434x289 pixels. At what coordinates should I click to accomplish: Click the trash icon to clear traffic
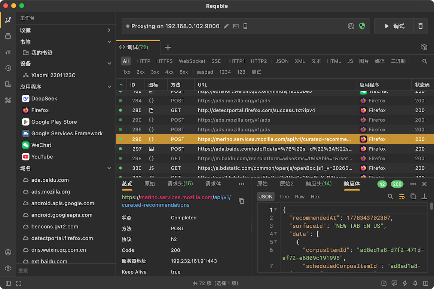[421, 26]
